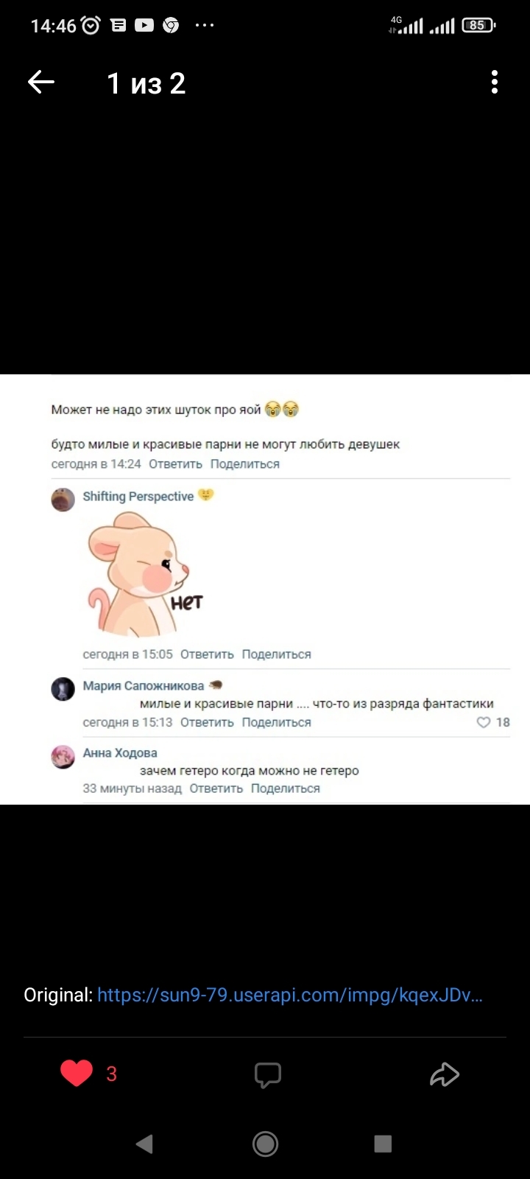Unlike the photo via red heart
This screenshot has width=530, height=1179.
[77, 1074]
